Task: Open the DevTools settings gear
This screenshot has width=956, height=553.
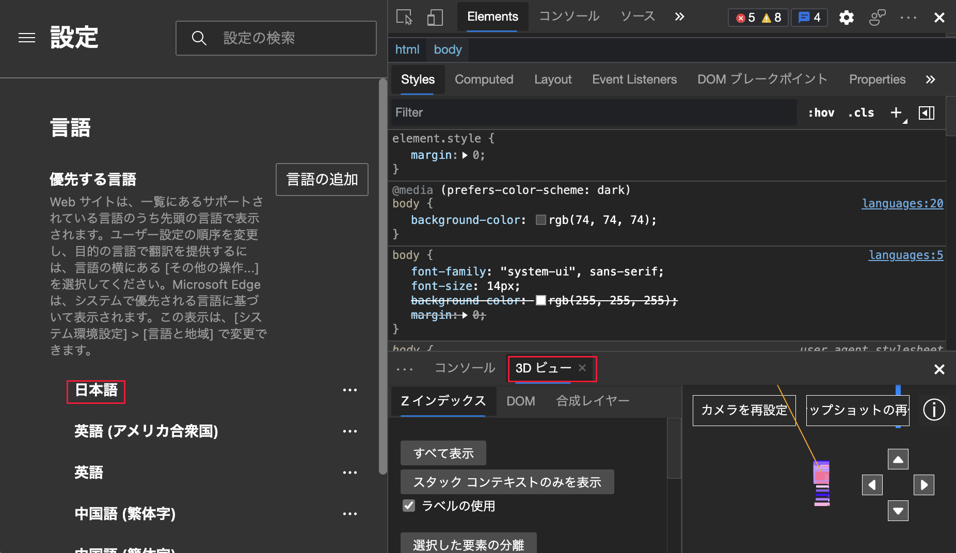Action: click(847, 17)
